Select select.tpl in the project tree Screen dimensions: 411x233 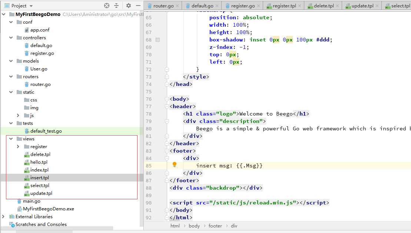[40, 185]
